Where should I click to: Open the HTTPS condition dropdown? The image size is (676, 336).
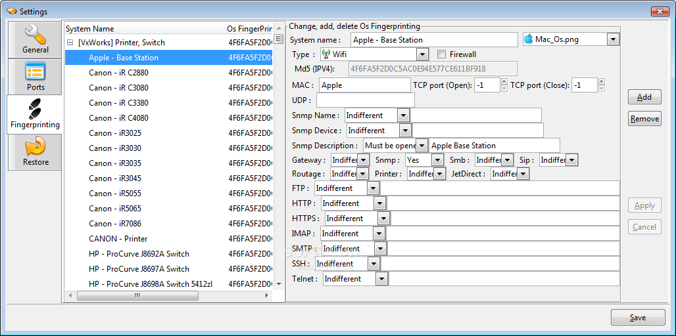pyautogui.click(x=383, y=218)
